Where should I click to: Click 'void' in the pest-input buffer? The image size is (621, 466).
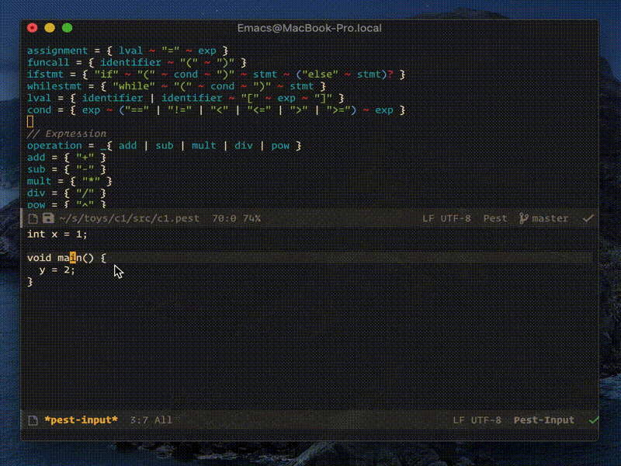[39, 258]
